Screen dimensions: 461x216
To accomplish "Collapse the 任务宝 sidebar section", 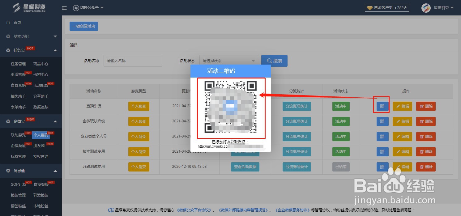I will pyautogui.click(x=31, y=50).
